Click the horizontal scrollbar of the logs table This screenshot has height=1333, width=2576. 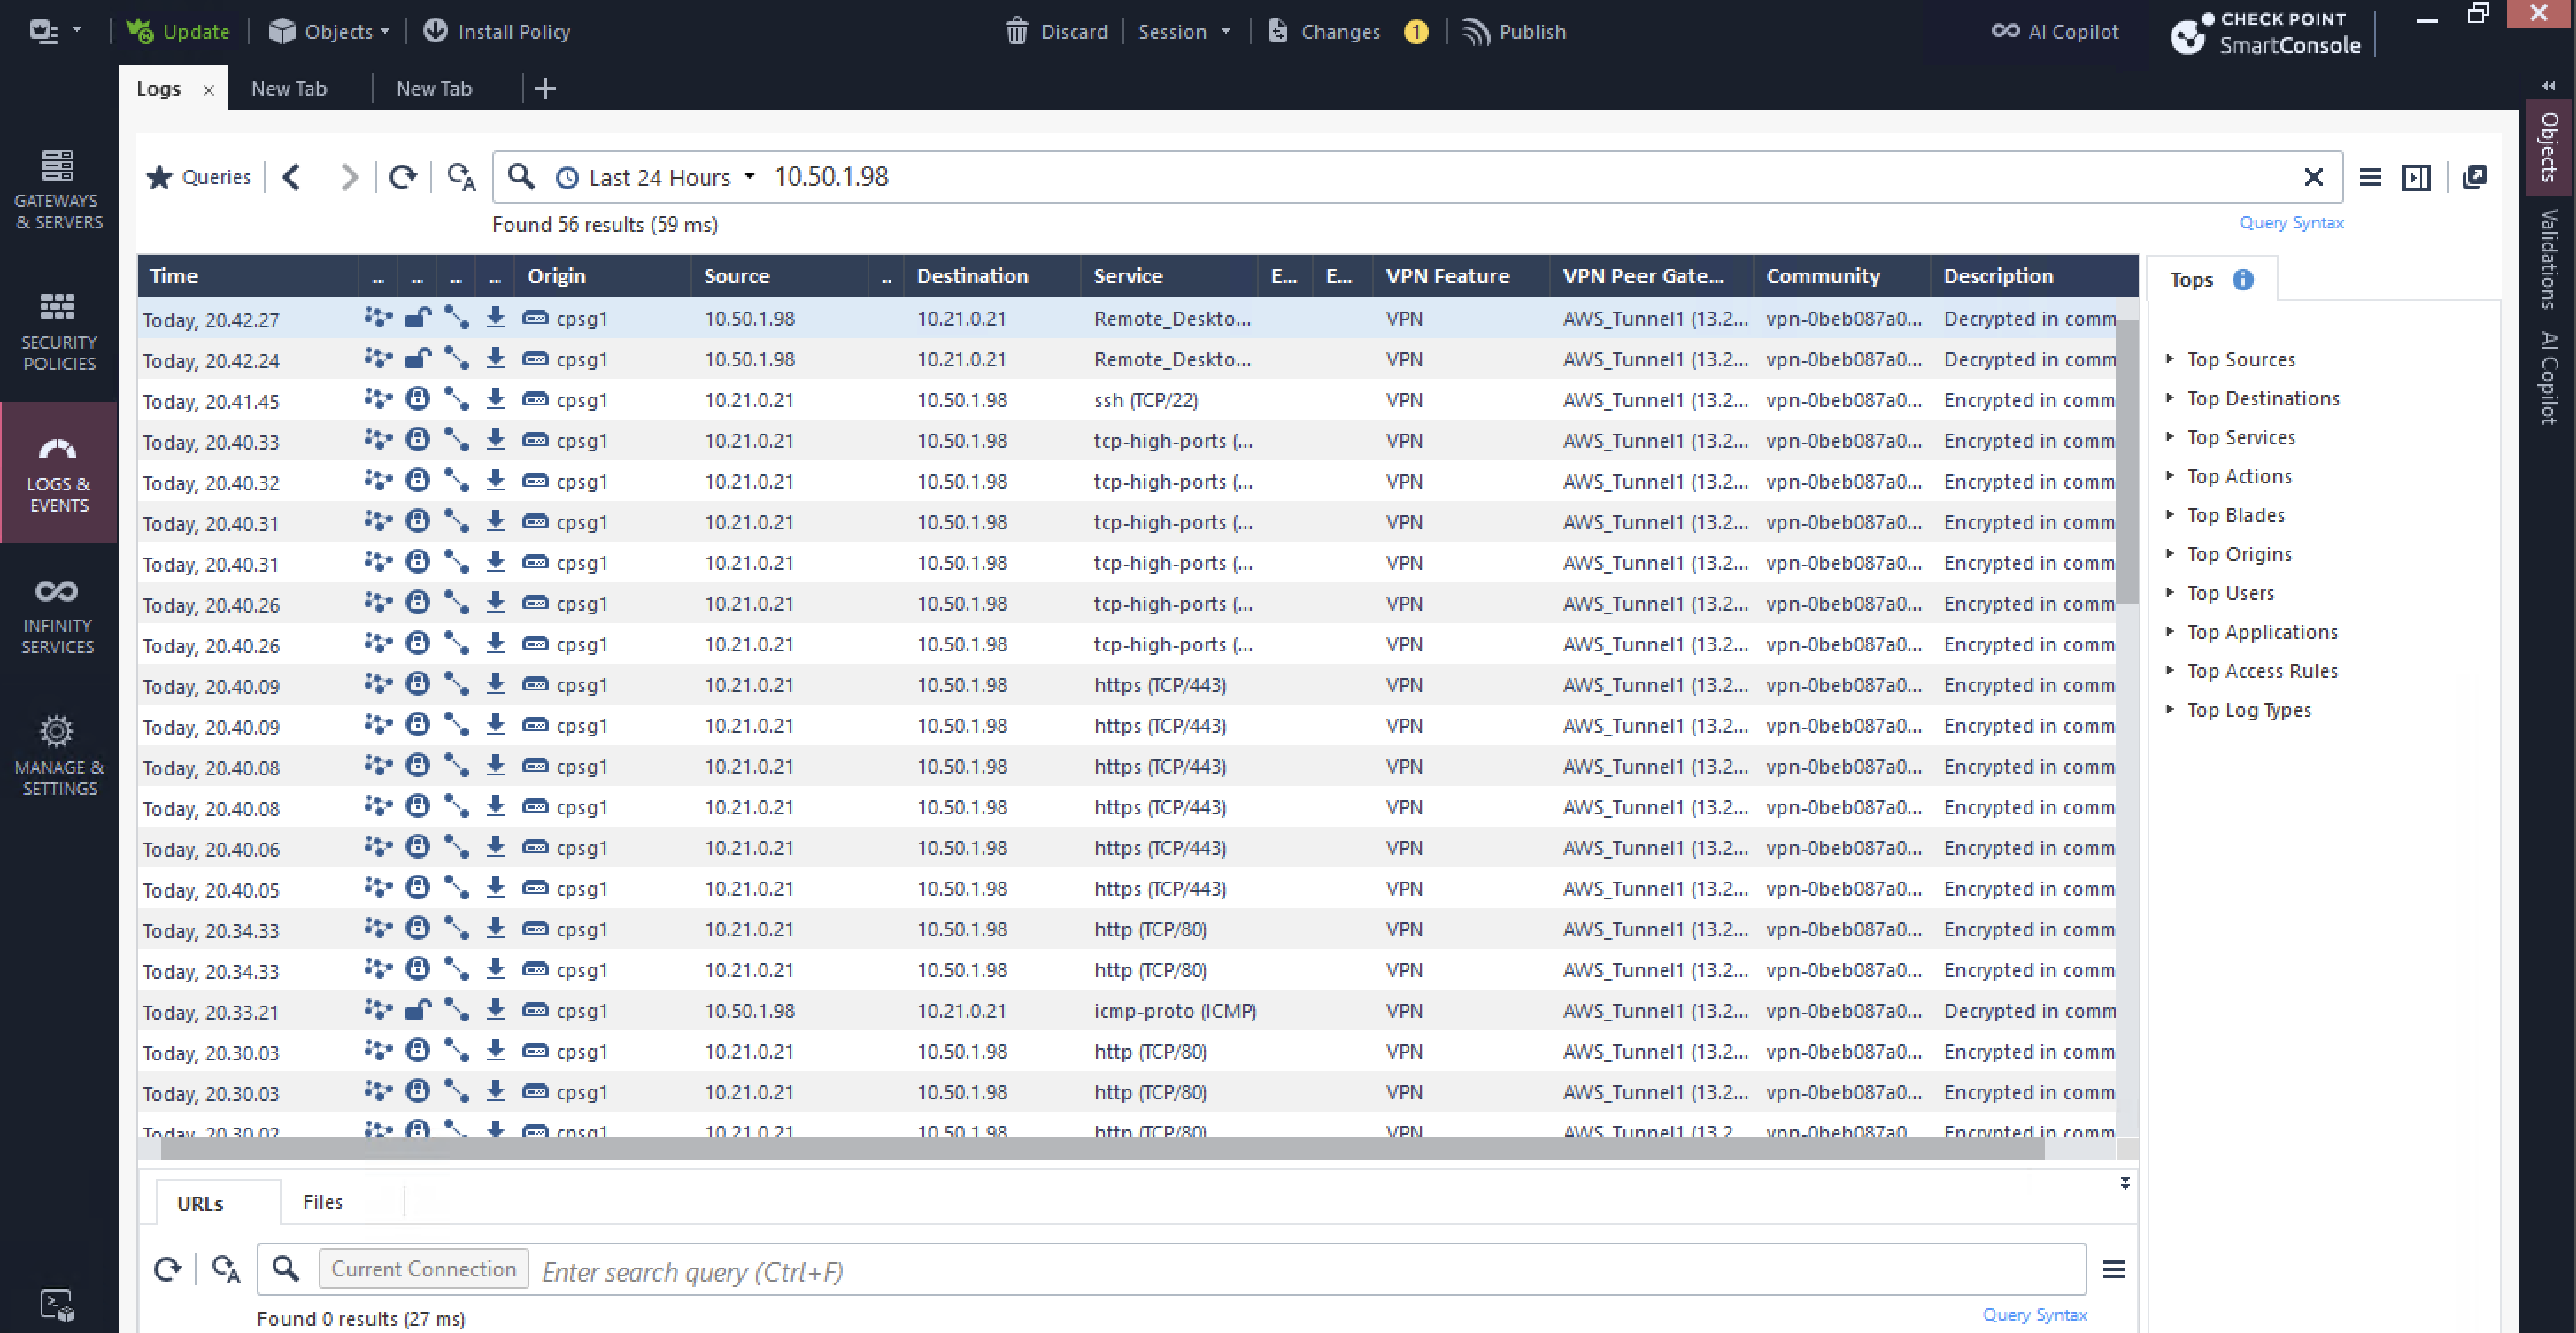coord(1100,1149)
